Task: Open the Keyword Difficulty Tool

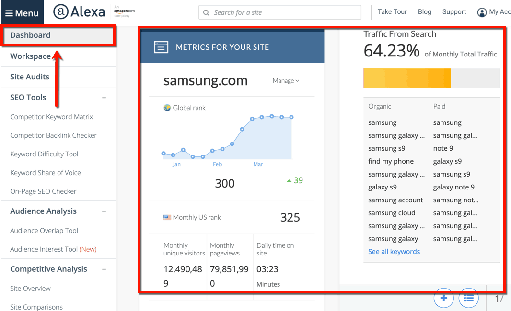Action: click(44, 154)
